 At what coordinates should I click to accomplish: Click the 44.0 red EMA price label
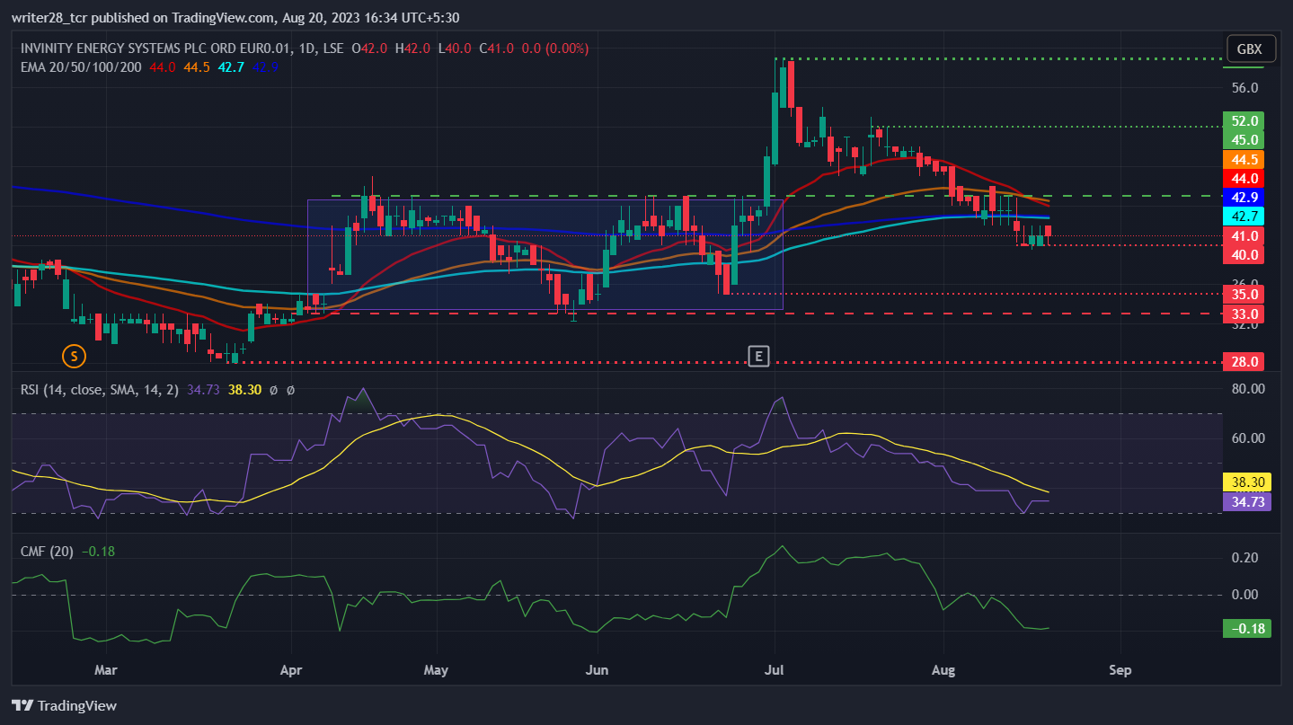[1244, 178]
